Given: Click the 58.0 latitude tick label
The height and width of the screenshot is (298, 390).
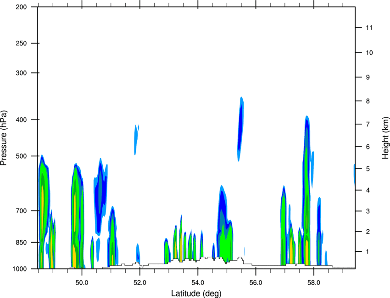Looking at the screenshot, I should click(314, 283).
